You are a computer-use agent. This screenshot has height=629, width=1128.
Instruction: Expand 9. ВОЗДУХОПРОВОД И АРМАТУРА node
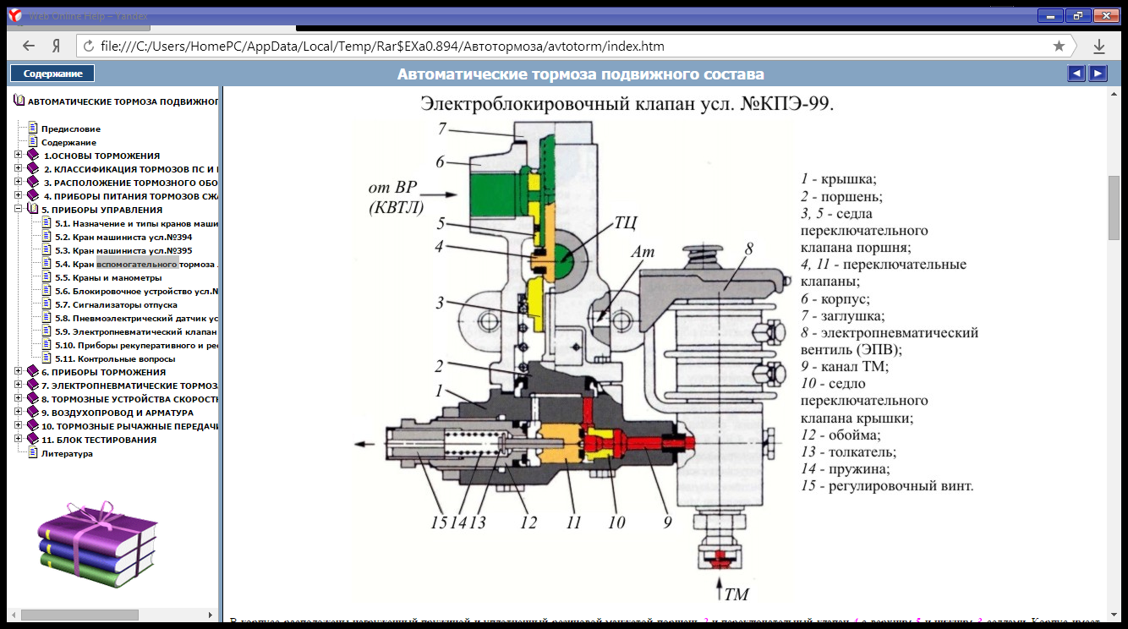[x=19, y=413]
